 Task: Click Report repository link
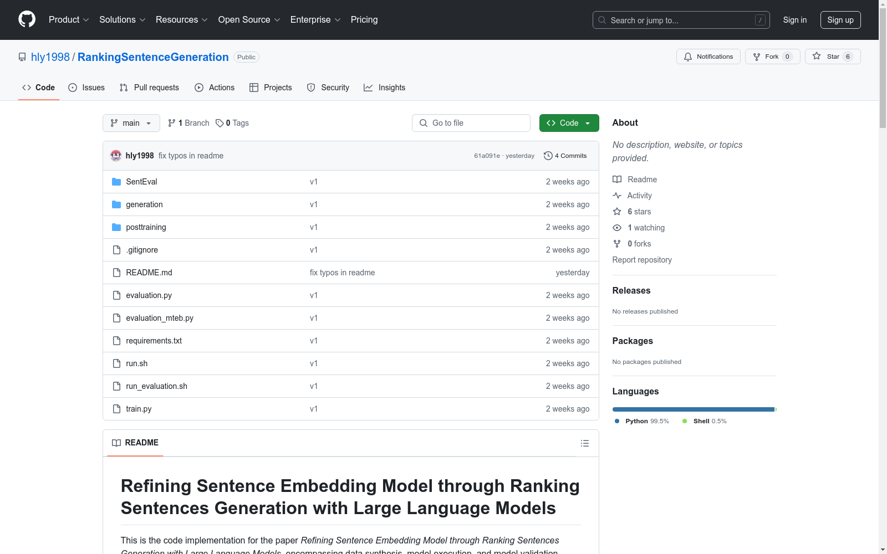click(x=642, y=260)
